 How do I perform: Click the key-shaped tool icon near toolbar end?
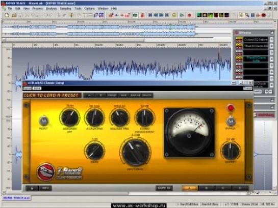pos(247,15)
